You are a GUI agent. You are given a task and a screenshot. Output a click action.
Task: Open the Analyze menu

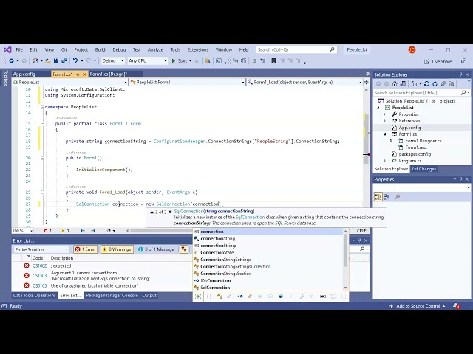(x=155, y=50)
